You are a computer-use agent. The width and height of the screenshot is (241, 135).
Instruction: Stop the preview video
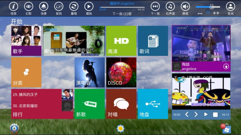215,115
